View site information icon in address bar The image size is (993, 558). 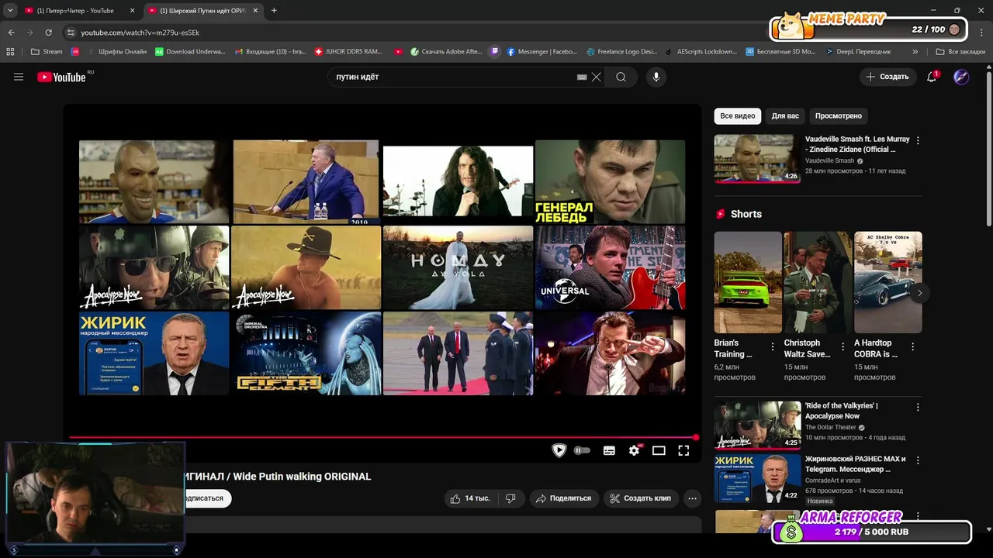tap(71, 33)
